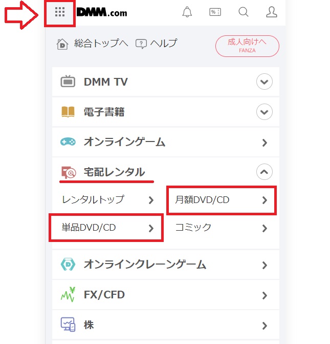Open FX/CFD arrow
This screenshot has width=330, height=344.
(x=265, y=295)
